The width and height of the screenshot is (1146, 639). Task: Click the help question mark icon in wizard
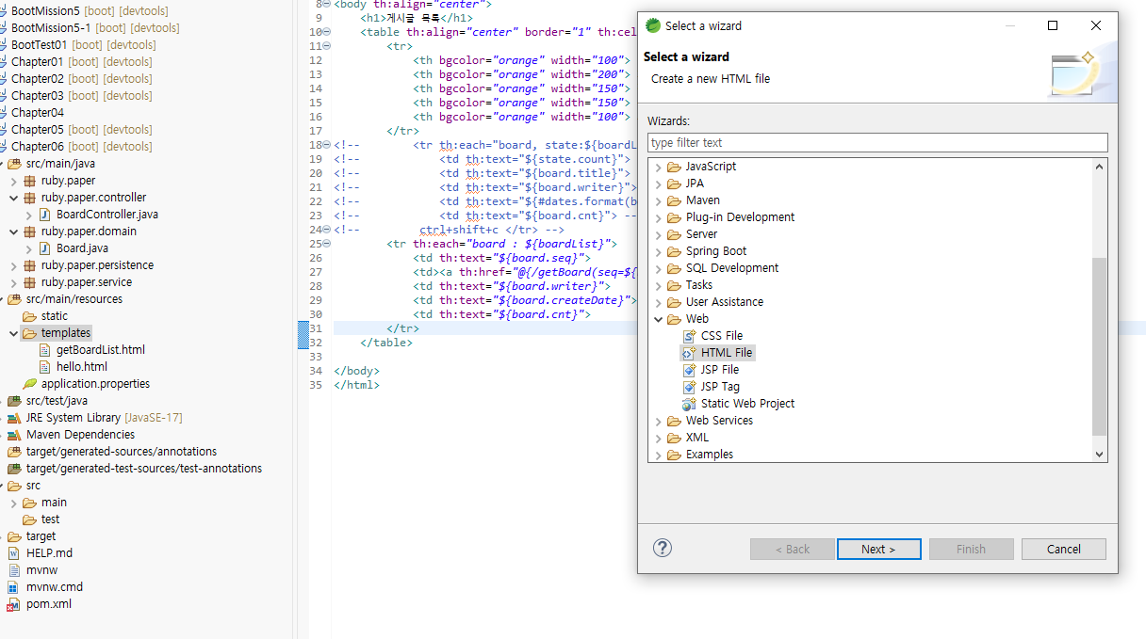click(663, 548)
